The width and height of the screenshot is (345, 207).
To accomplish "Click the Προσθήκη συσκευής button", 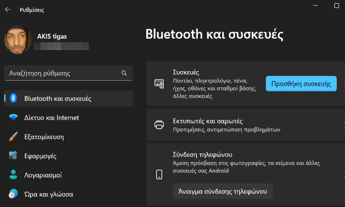I will pos(301,84).
